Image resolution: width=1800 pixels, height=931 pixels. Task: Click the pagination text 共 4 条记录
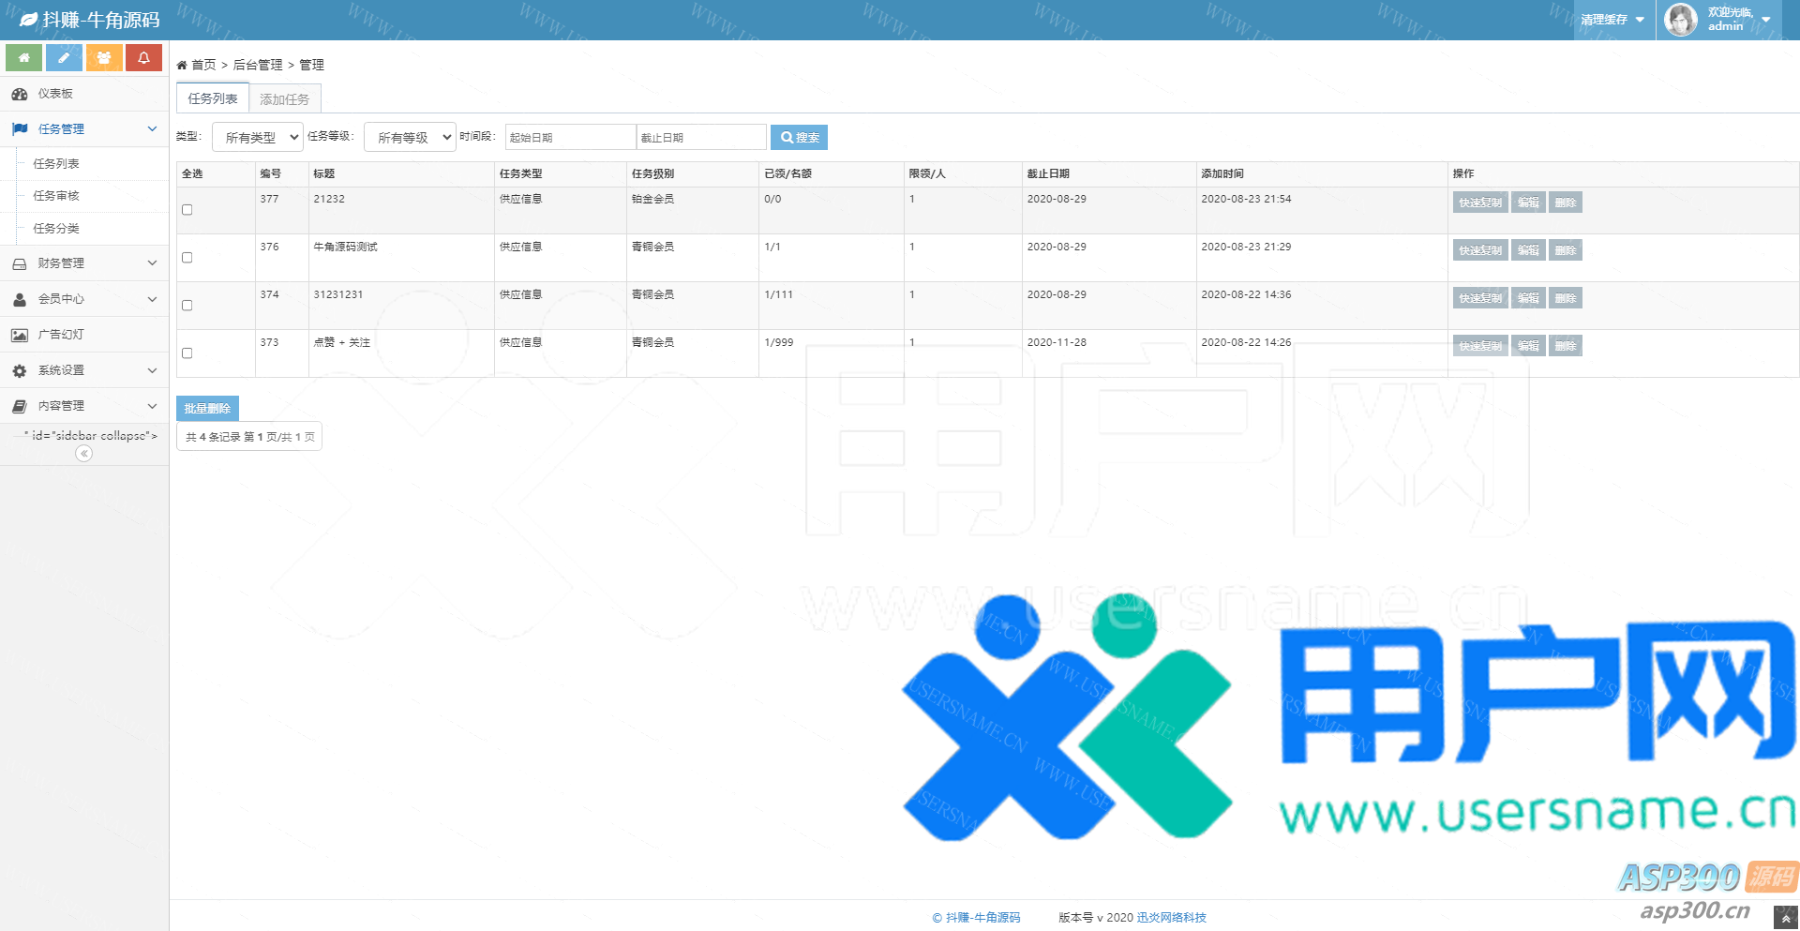pyautogui.click(x=213, y=437)
